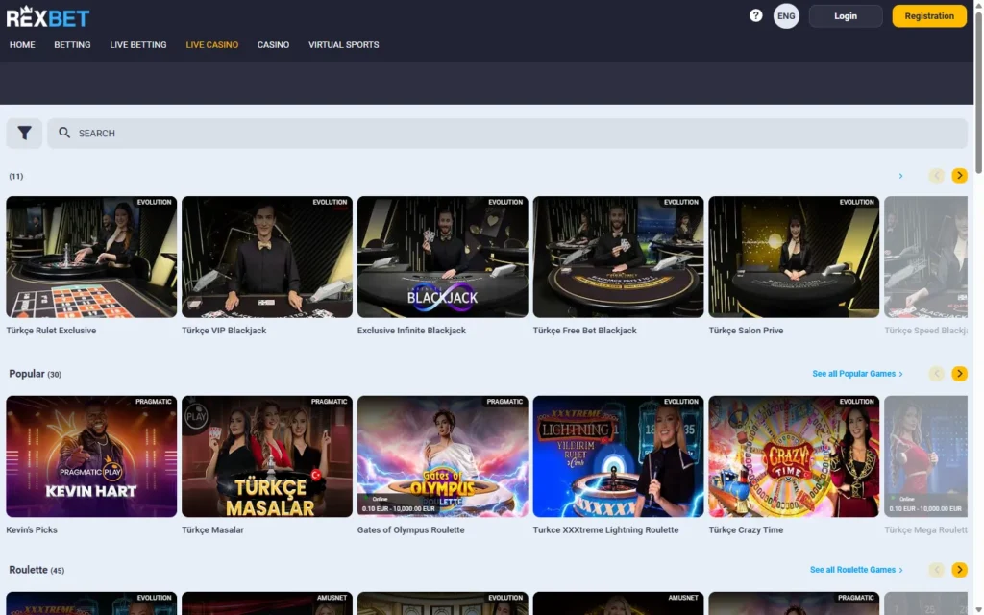The width and height of the screenshot is (984, 615).
Task: Open the help question mark icon
Action: [x=755, y=15]
